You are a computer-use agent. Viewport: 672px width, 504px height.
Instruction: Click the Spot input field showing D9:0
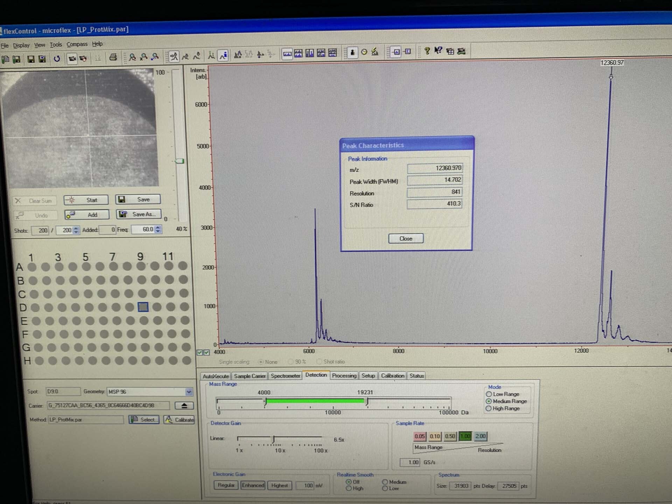(63, 392)
